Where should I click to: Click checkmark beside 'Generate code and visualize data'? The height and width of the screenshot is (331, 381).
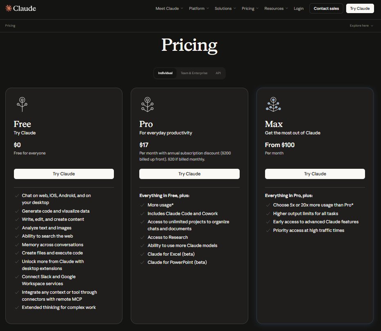[17, 211]
